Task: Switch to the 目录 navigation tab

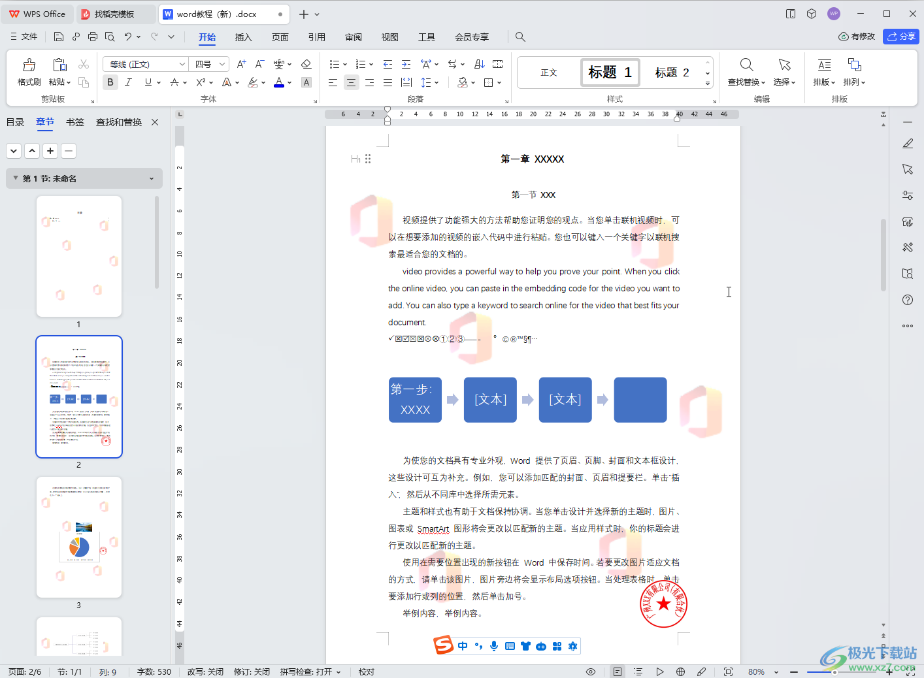Action: tap(15, 122)
